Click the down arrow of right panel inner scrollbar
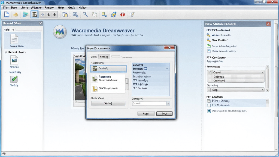 click(x=267, y=90)
